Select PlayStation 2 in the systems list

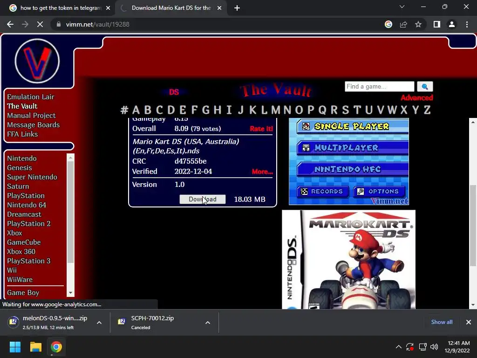click(x=29, y=224)
